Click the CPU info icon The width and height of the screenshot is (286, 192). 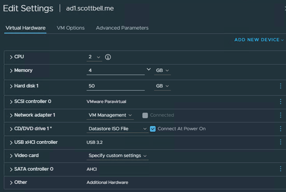click(x=108, y=57)
